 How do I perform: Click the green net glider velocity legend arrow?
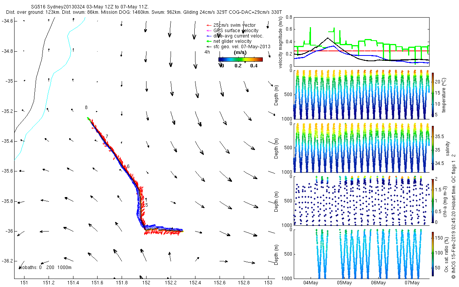coord(209,41)
